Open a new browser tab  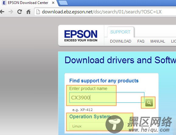pos(63,3)
